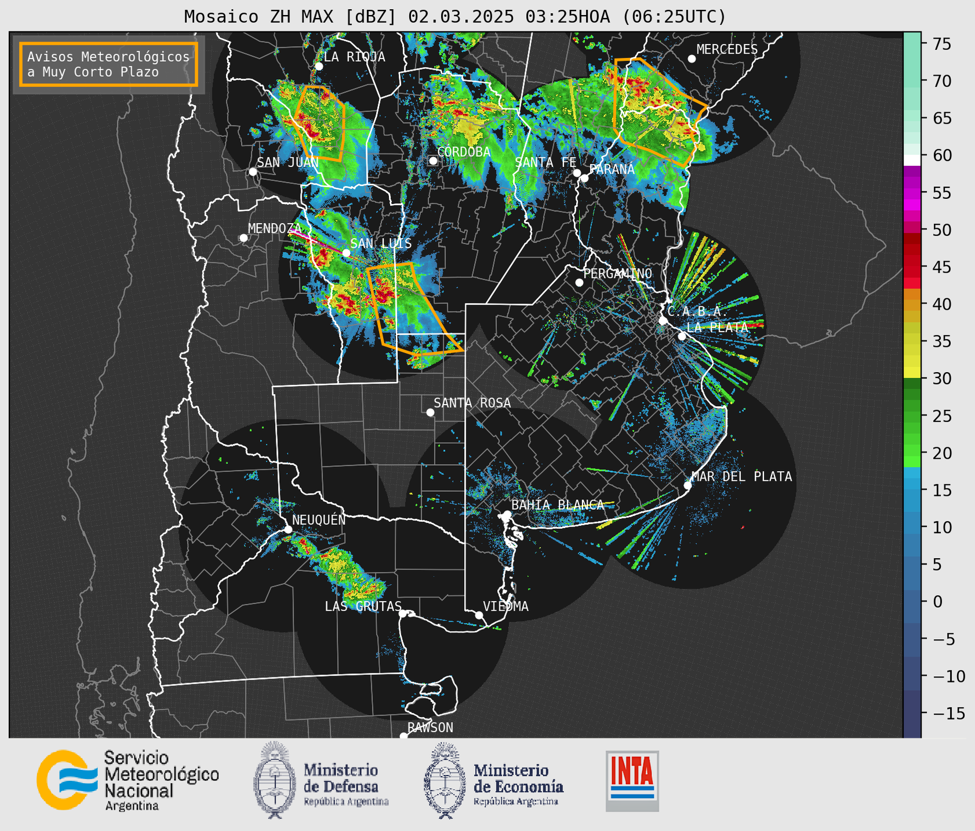Click the magenta 55 dBZ band in the colorbar
This screenshot has height=831, width=975.
(x=912, y=192)
